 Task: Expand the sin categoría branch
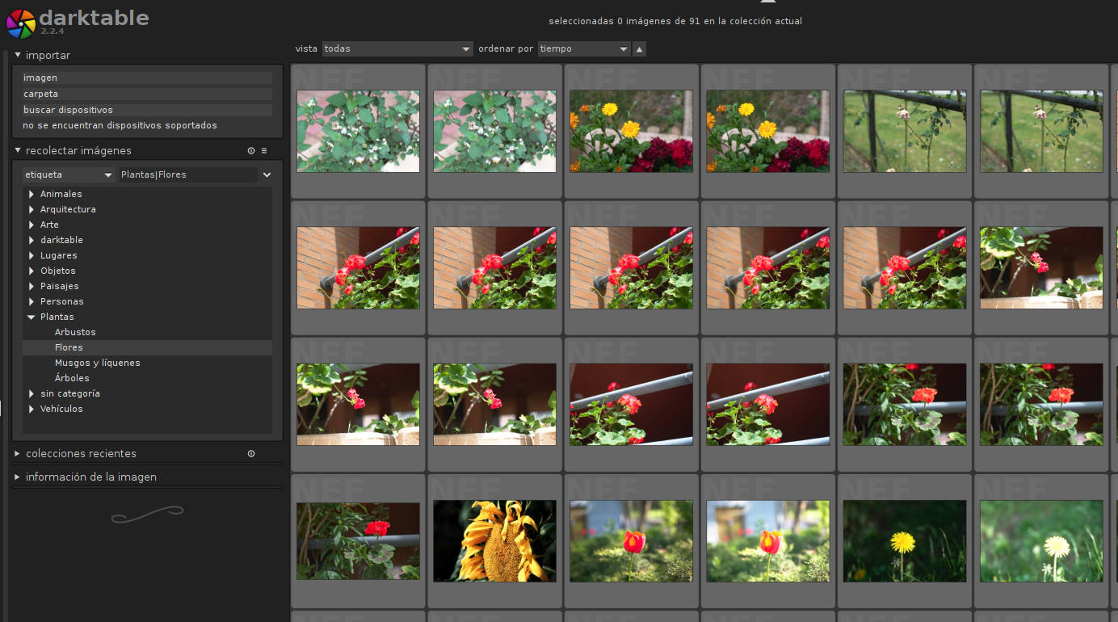pos(32,393)
